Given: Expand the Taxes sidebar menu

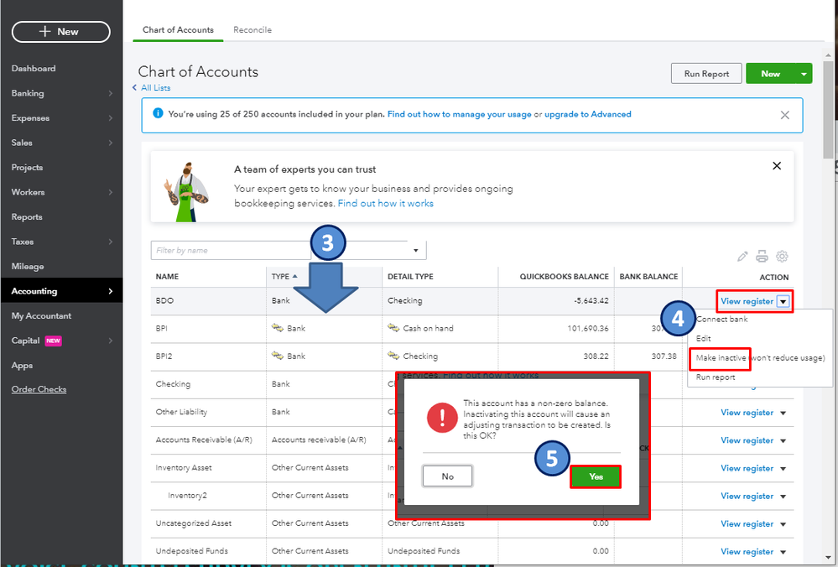Looking at the screenshot, I should pos(110,242).
